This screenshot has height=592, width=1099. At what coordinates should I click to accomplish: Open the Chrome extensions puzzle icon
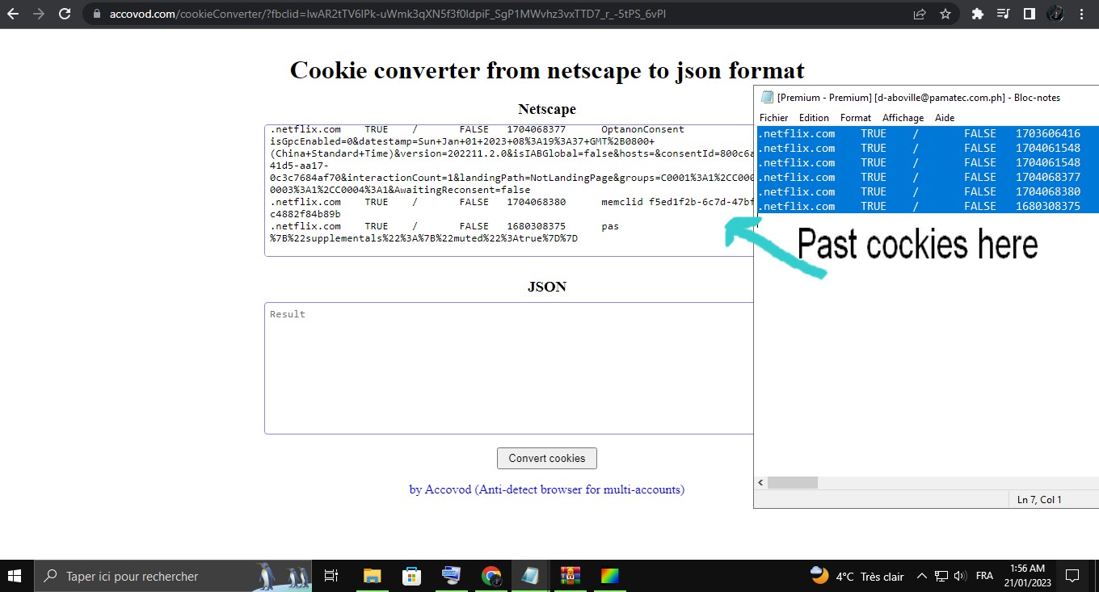click(x=978, y=14)
